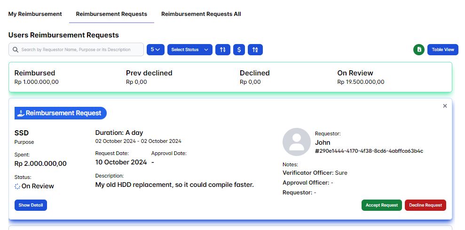The height and width of the screenshot is (230, 465).
Task: Focus the search by requestor name field
Action: click(x=80, y=50)
